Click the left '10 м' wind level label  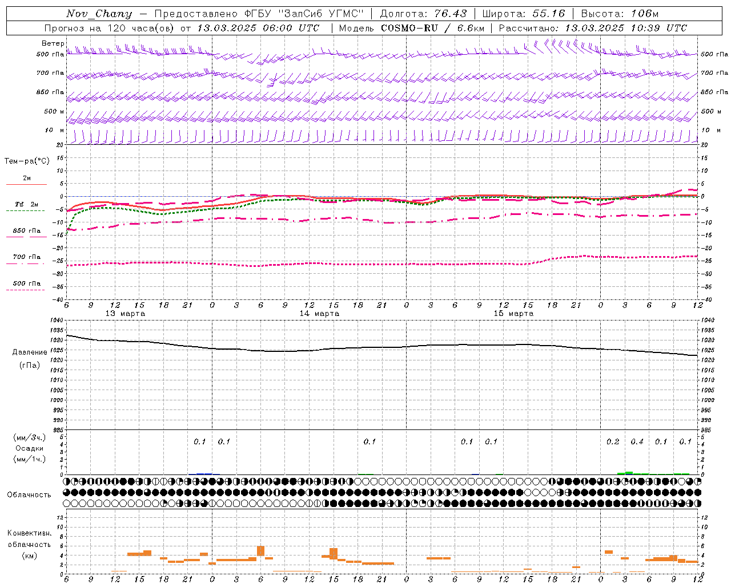pos(54,131)
